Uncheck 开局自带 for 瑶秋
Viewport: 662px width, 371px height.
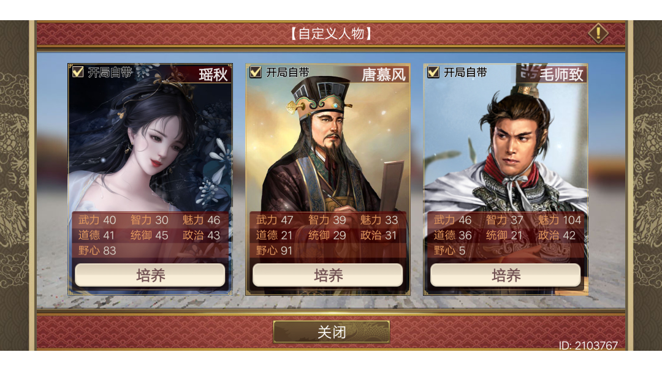click(x=78, y=72)
